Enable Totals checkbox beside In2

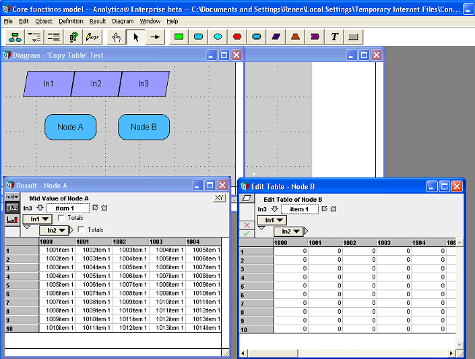pyautogui.click(x=81, y=229)
